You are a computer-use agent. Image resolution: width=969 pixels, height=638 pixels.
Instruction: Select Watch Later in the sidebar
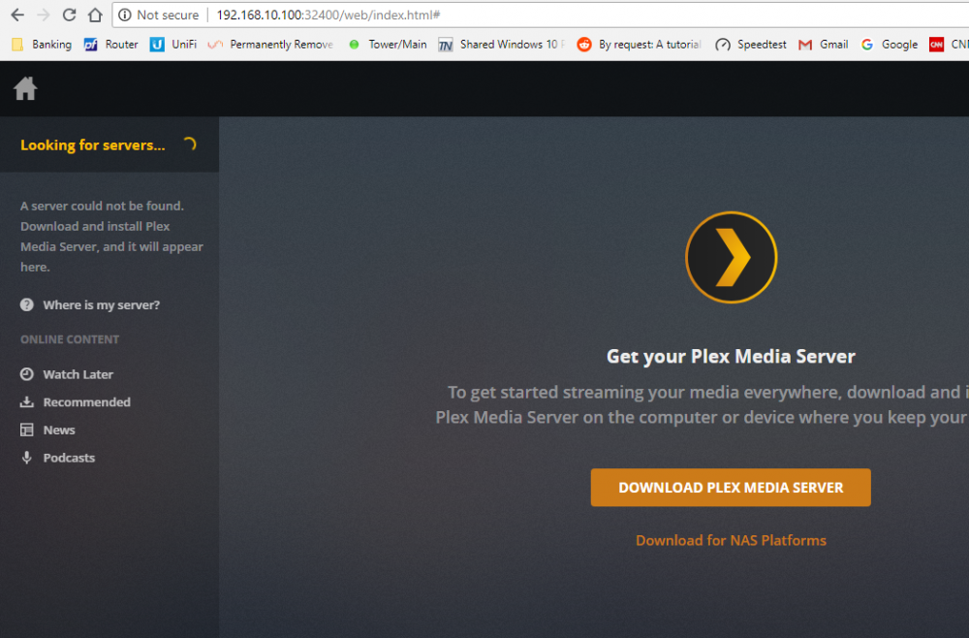click(x=78, y=374)
